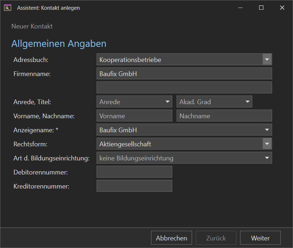Focus the Kreditorennummer input field
The width and height of the screenshot is (293, 248).
tap(134, 186)
